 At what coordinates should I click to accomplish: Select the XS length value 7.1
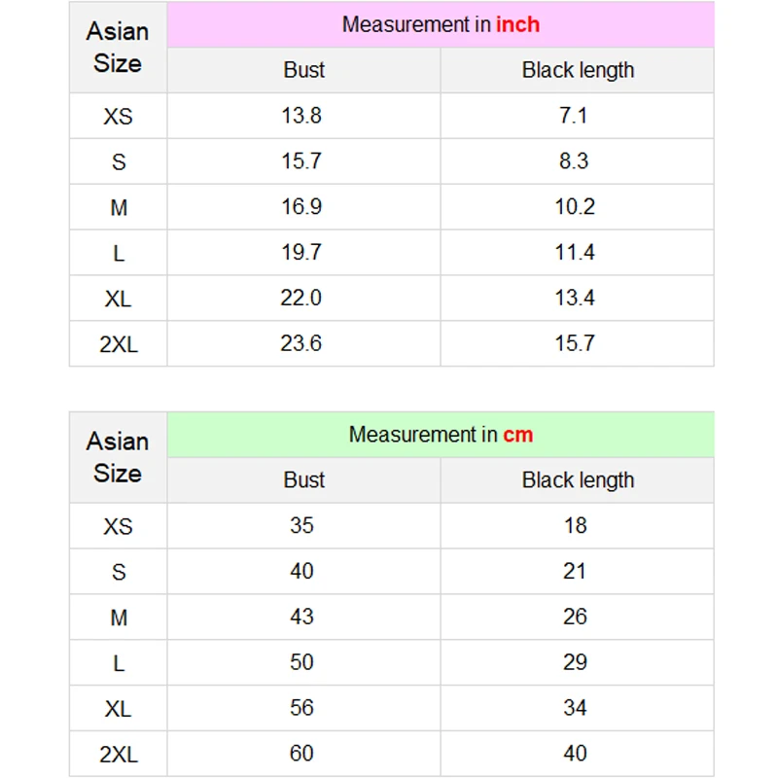[574, 116]
